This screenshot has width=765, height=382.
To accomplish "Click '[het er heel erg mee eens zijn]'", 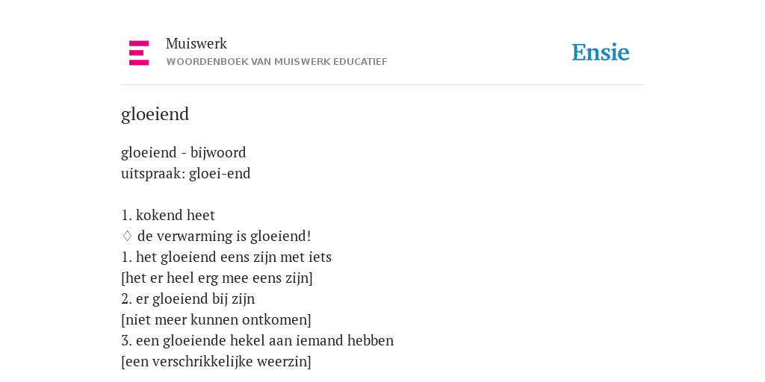I will coord(217,278).
